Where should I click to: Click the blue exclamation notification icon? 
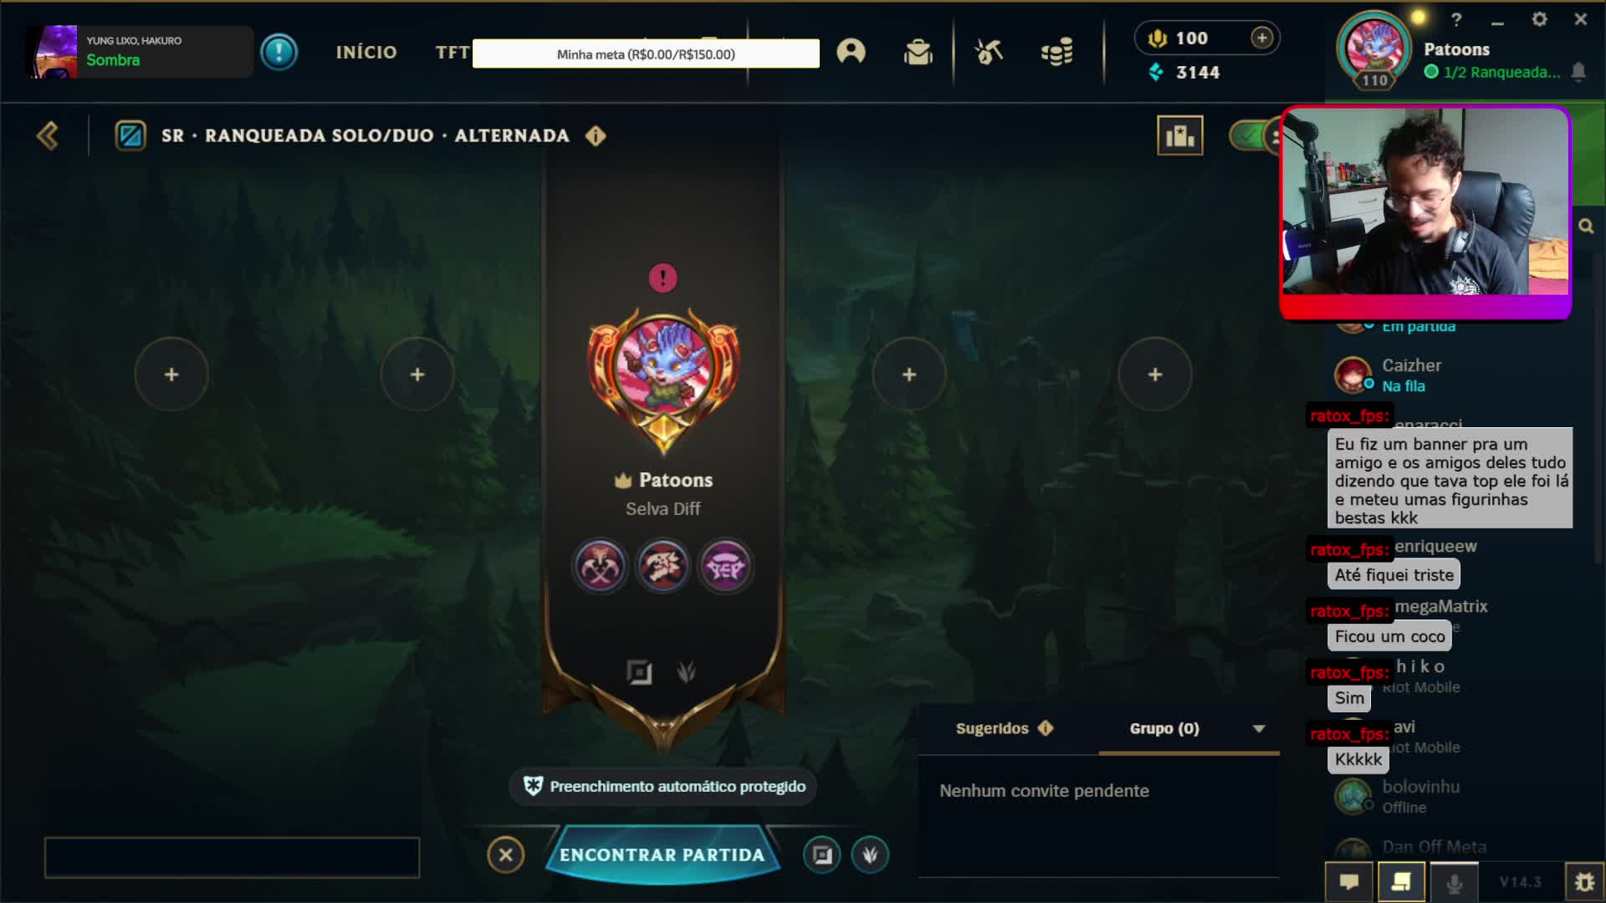point(279,52)
